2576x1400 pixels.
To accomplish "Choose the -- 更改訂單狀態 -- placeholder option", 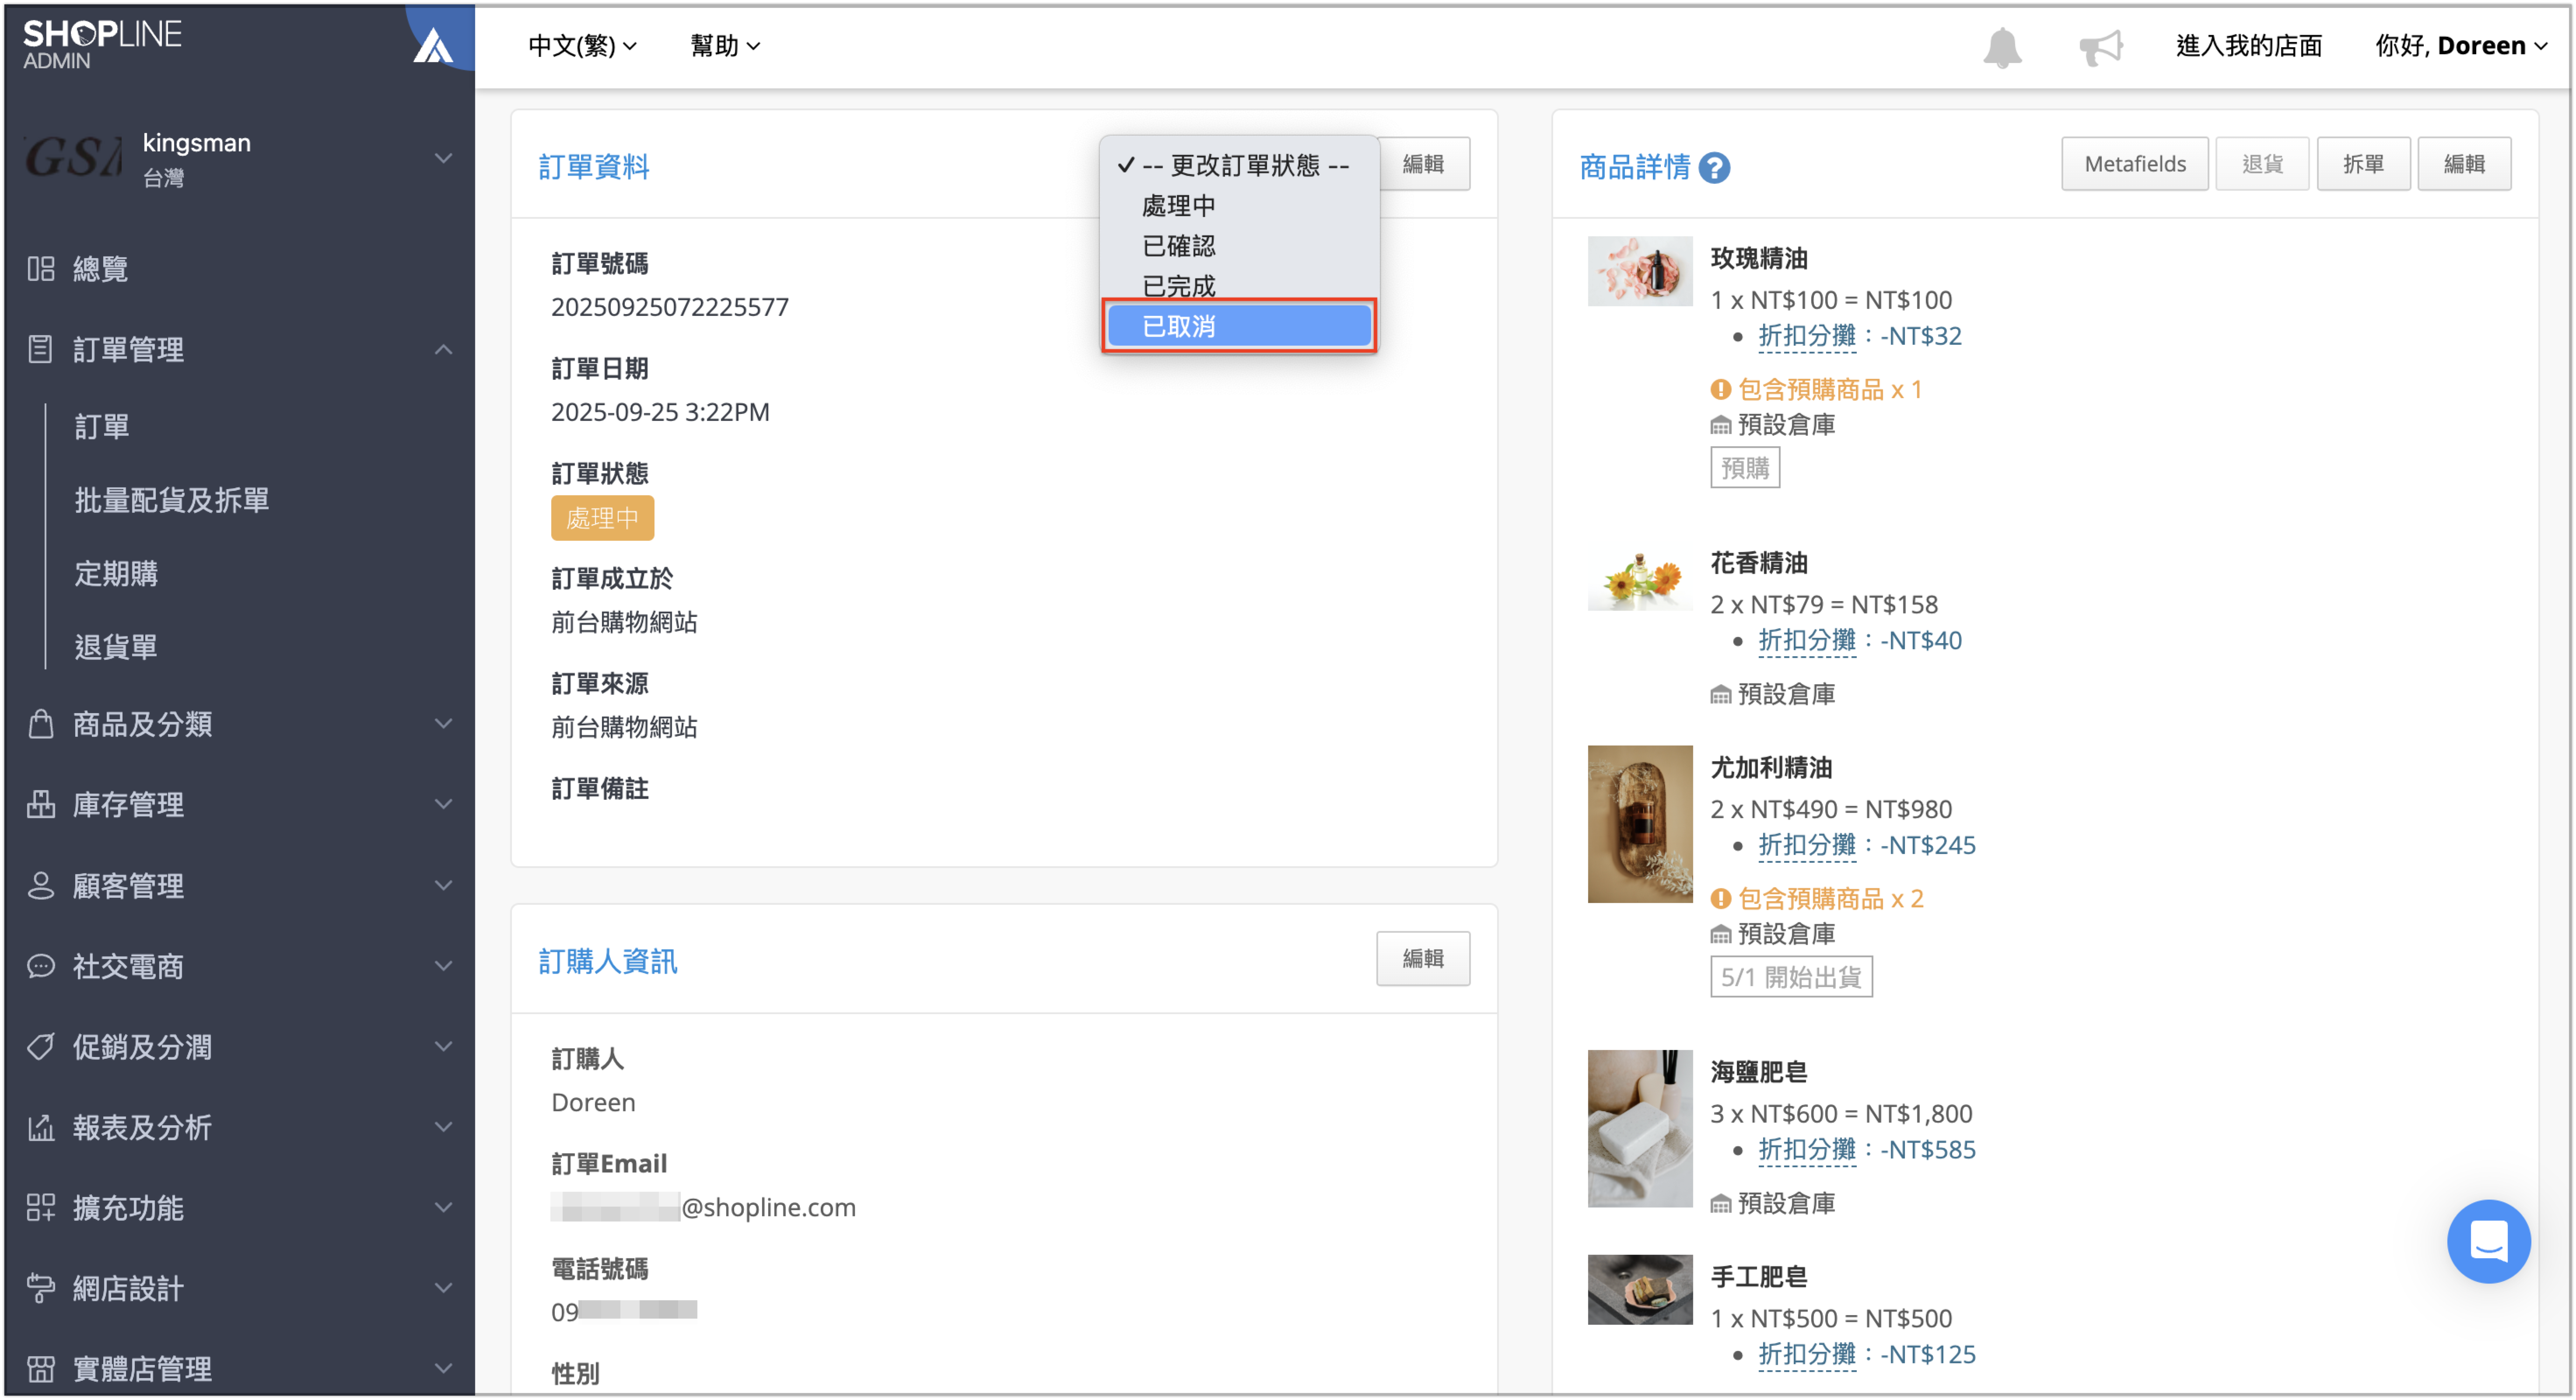I will click(1239, 165).
